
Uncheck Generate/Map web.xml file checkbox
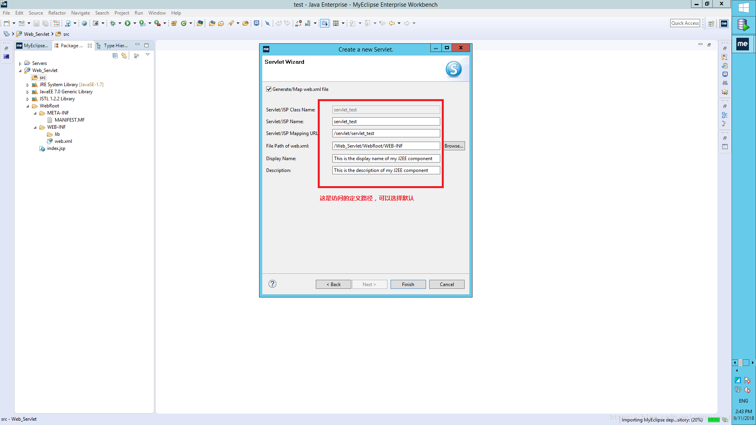pyautogui.click(x=269, y=89)
